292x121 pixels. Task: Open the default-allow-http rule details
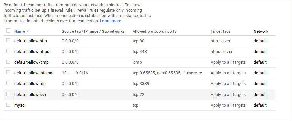31,41
